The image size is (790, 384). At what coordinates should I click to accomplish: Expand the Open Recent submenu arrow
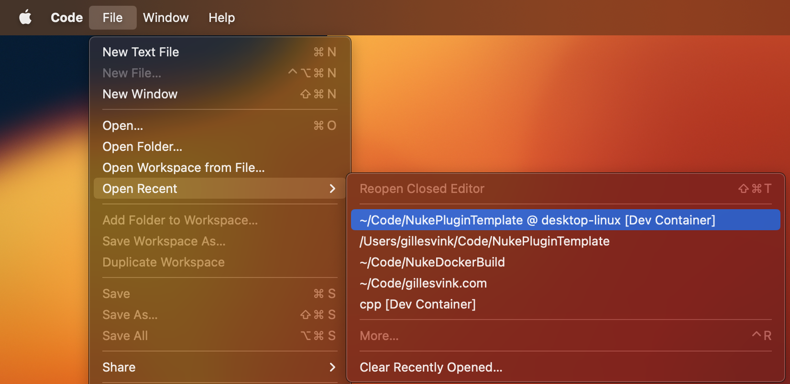[x=332, y=189]
